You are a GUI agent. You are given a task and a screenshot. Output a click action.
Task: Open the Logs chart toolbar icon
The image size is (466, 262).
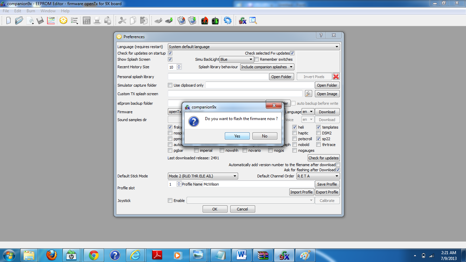tap(51, 20)
